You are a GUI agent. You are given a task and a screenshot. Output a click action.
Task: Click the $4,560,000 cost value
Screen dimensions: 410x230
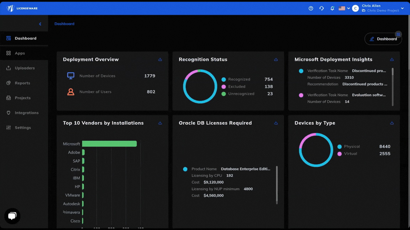click(214, 196)
